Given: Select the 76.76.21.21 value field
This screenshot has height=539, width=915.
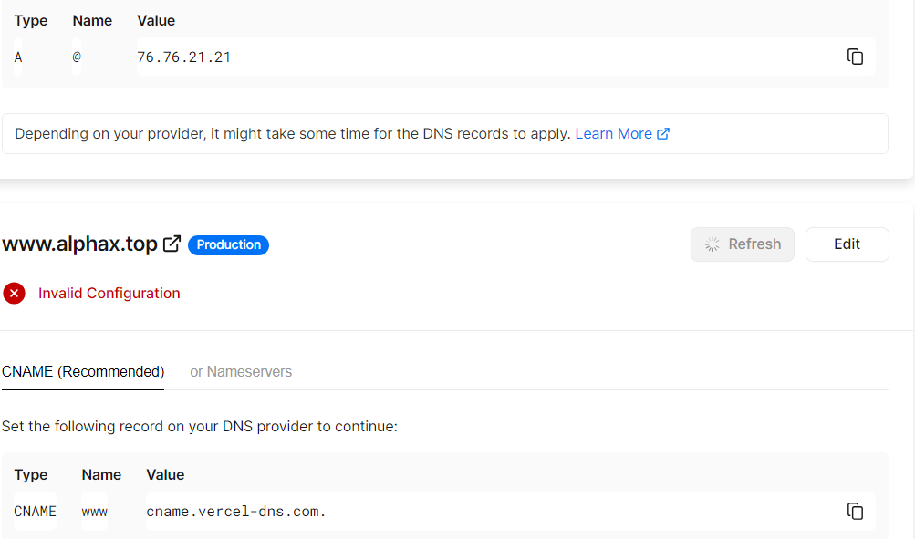Looking at the screenshot, I should (184, 57).
